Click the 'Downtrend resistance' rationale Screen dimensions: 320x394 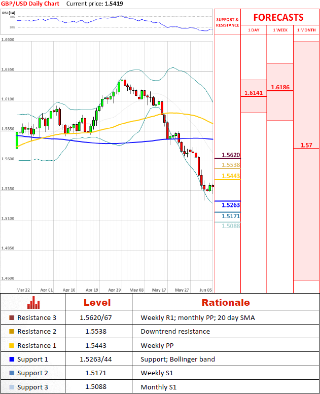click(x=175, y=332)
